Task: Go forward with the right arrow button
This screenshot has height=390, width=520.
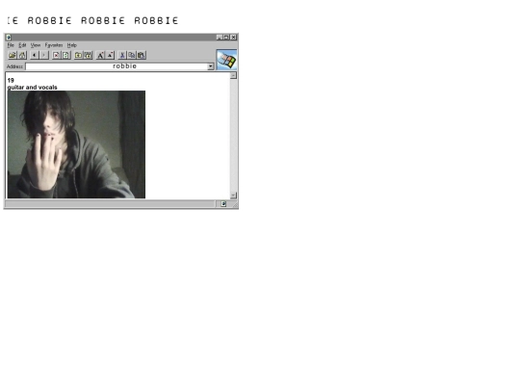Action: point(43,55)
